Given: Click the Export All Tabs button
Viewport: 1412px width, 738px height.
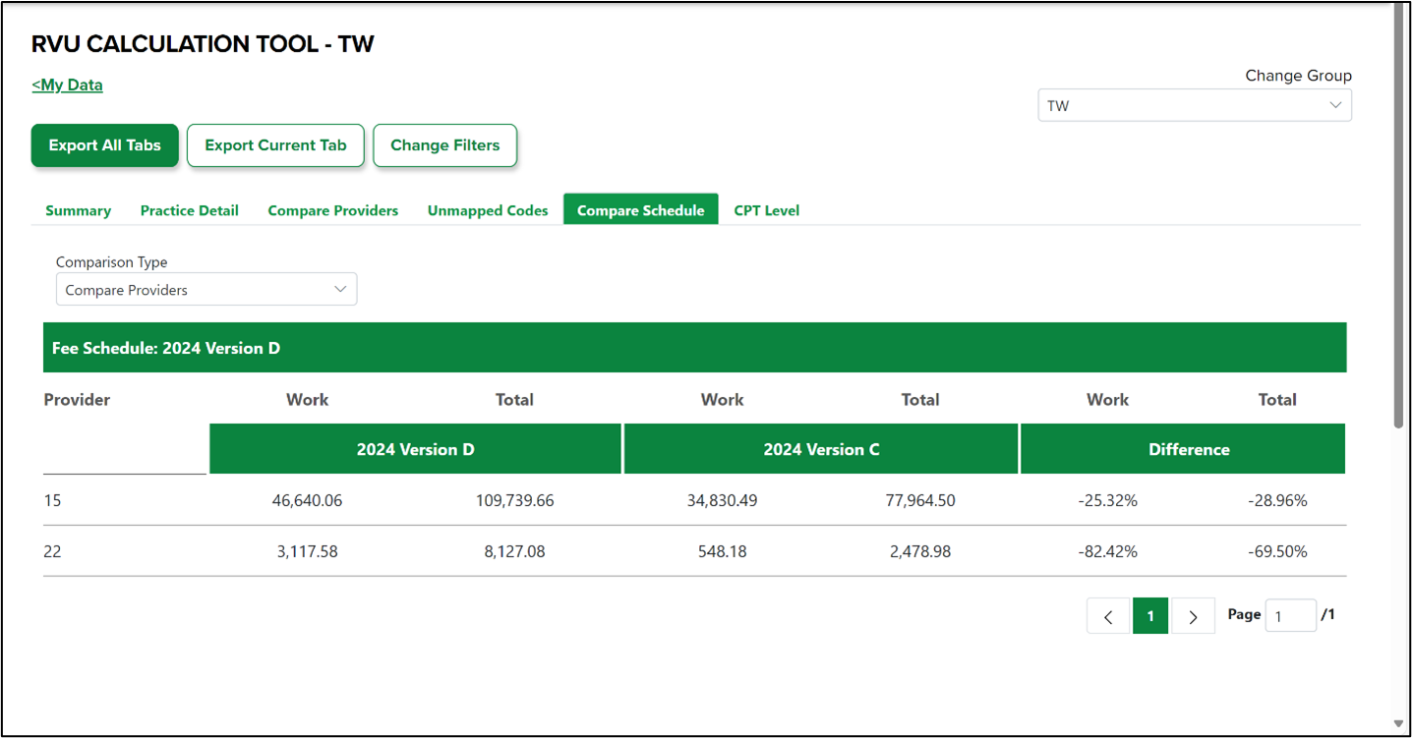Looking at the screenshot, I should (104, 145).
